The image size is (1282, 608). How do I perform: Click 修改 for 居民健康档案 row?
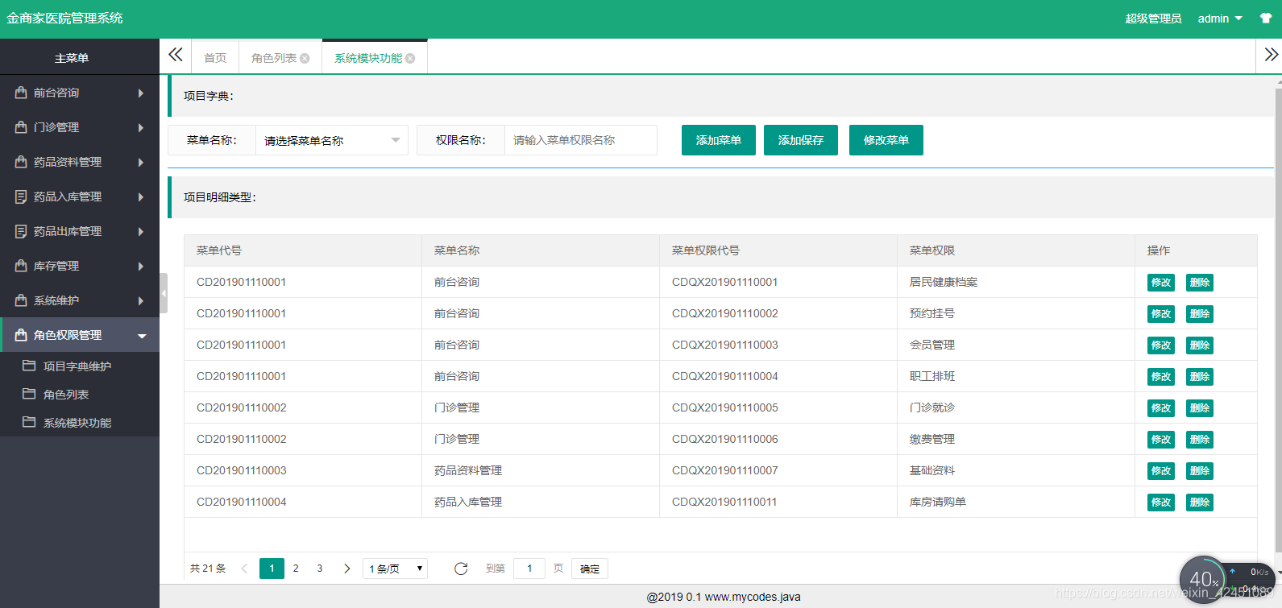[x=1161, y=283]
